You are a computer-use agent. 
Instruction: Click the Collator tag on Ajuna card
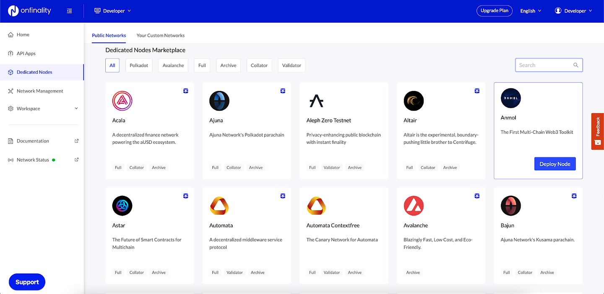[234, 167]
